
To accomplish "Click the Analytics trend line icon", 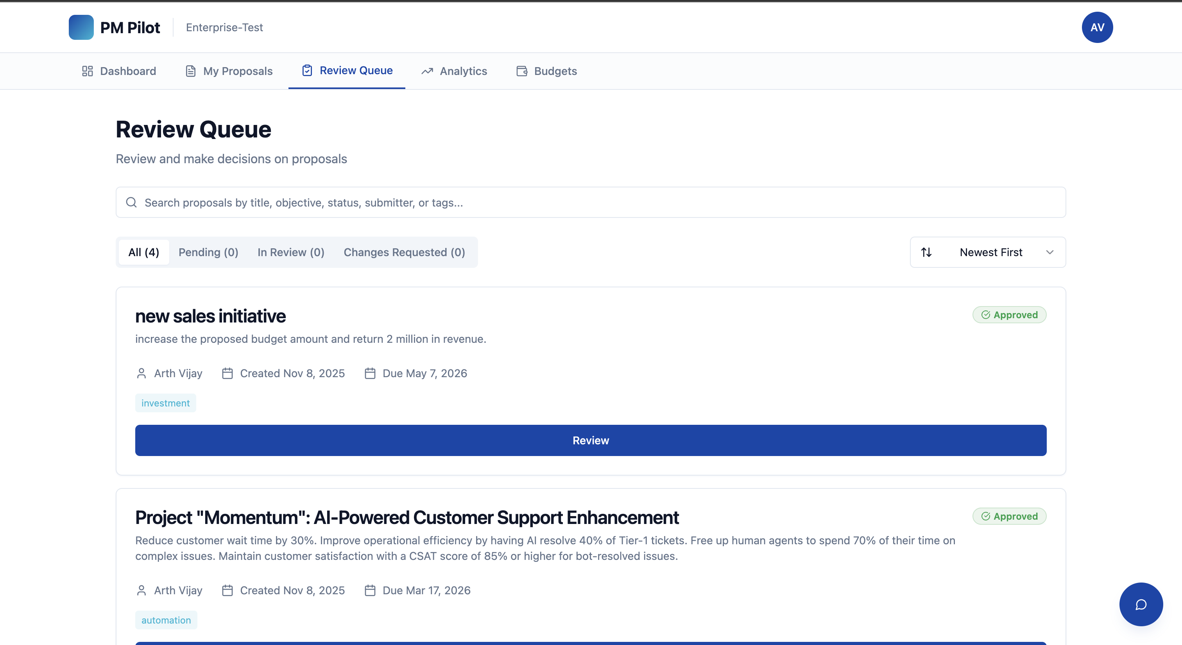I will pos(427,71).
